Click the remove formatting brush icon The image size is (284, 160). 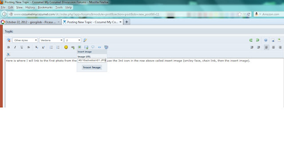pos(85,40)
